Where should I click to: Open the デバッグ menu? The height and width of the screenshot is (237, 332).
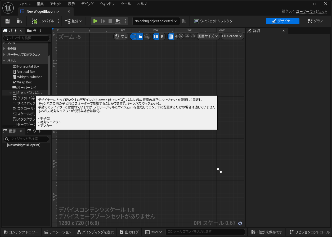pos(87,4)
